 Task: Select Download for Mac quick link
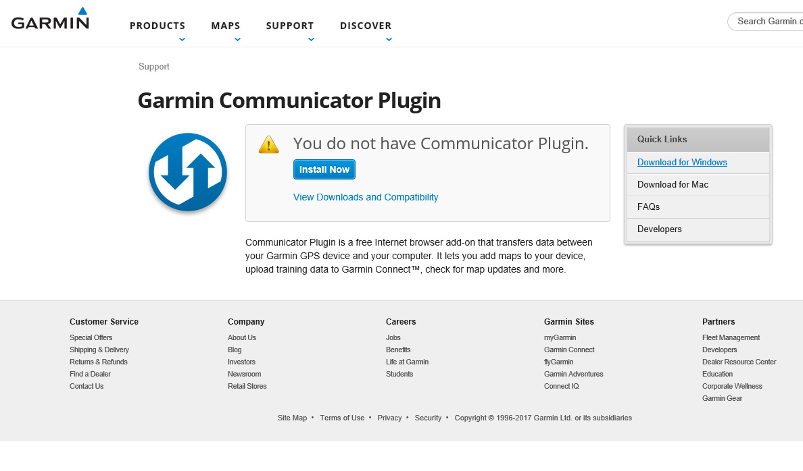point(673,185)
